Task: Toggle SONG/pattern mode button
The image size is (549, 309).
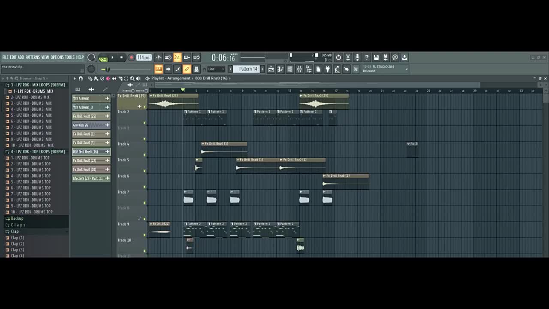Action: pos(103,59)
